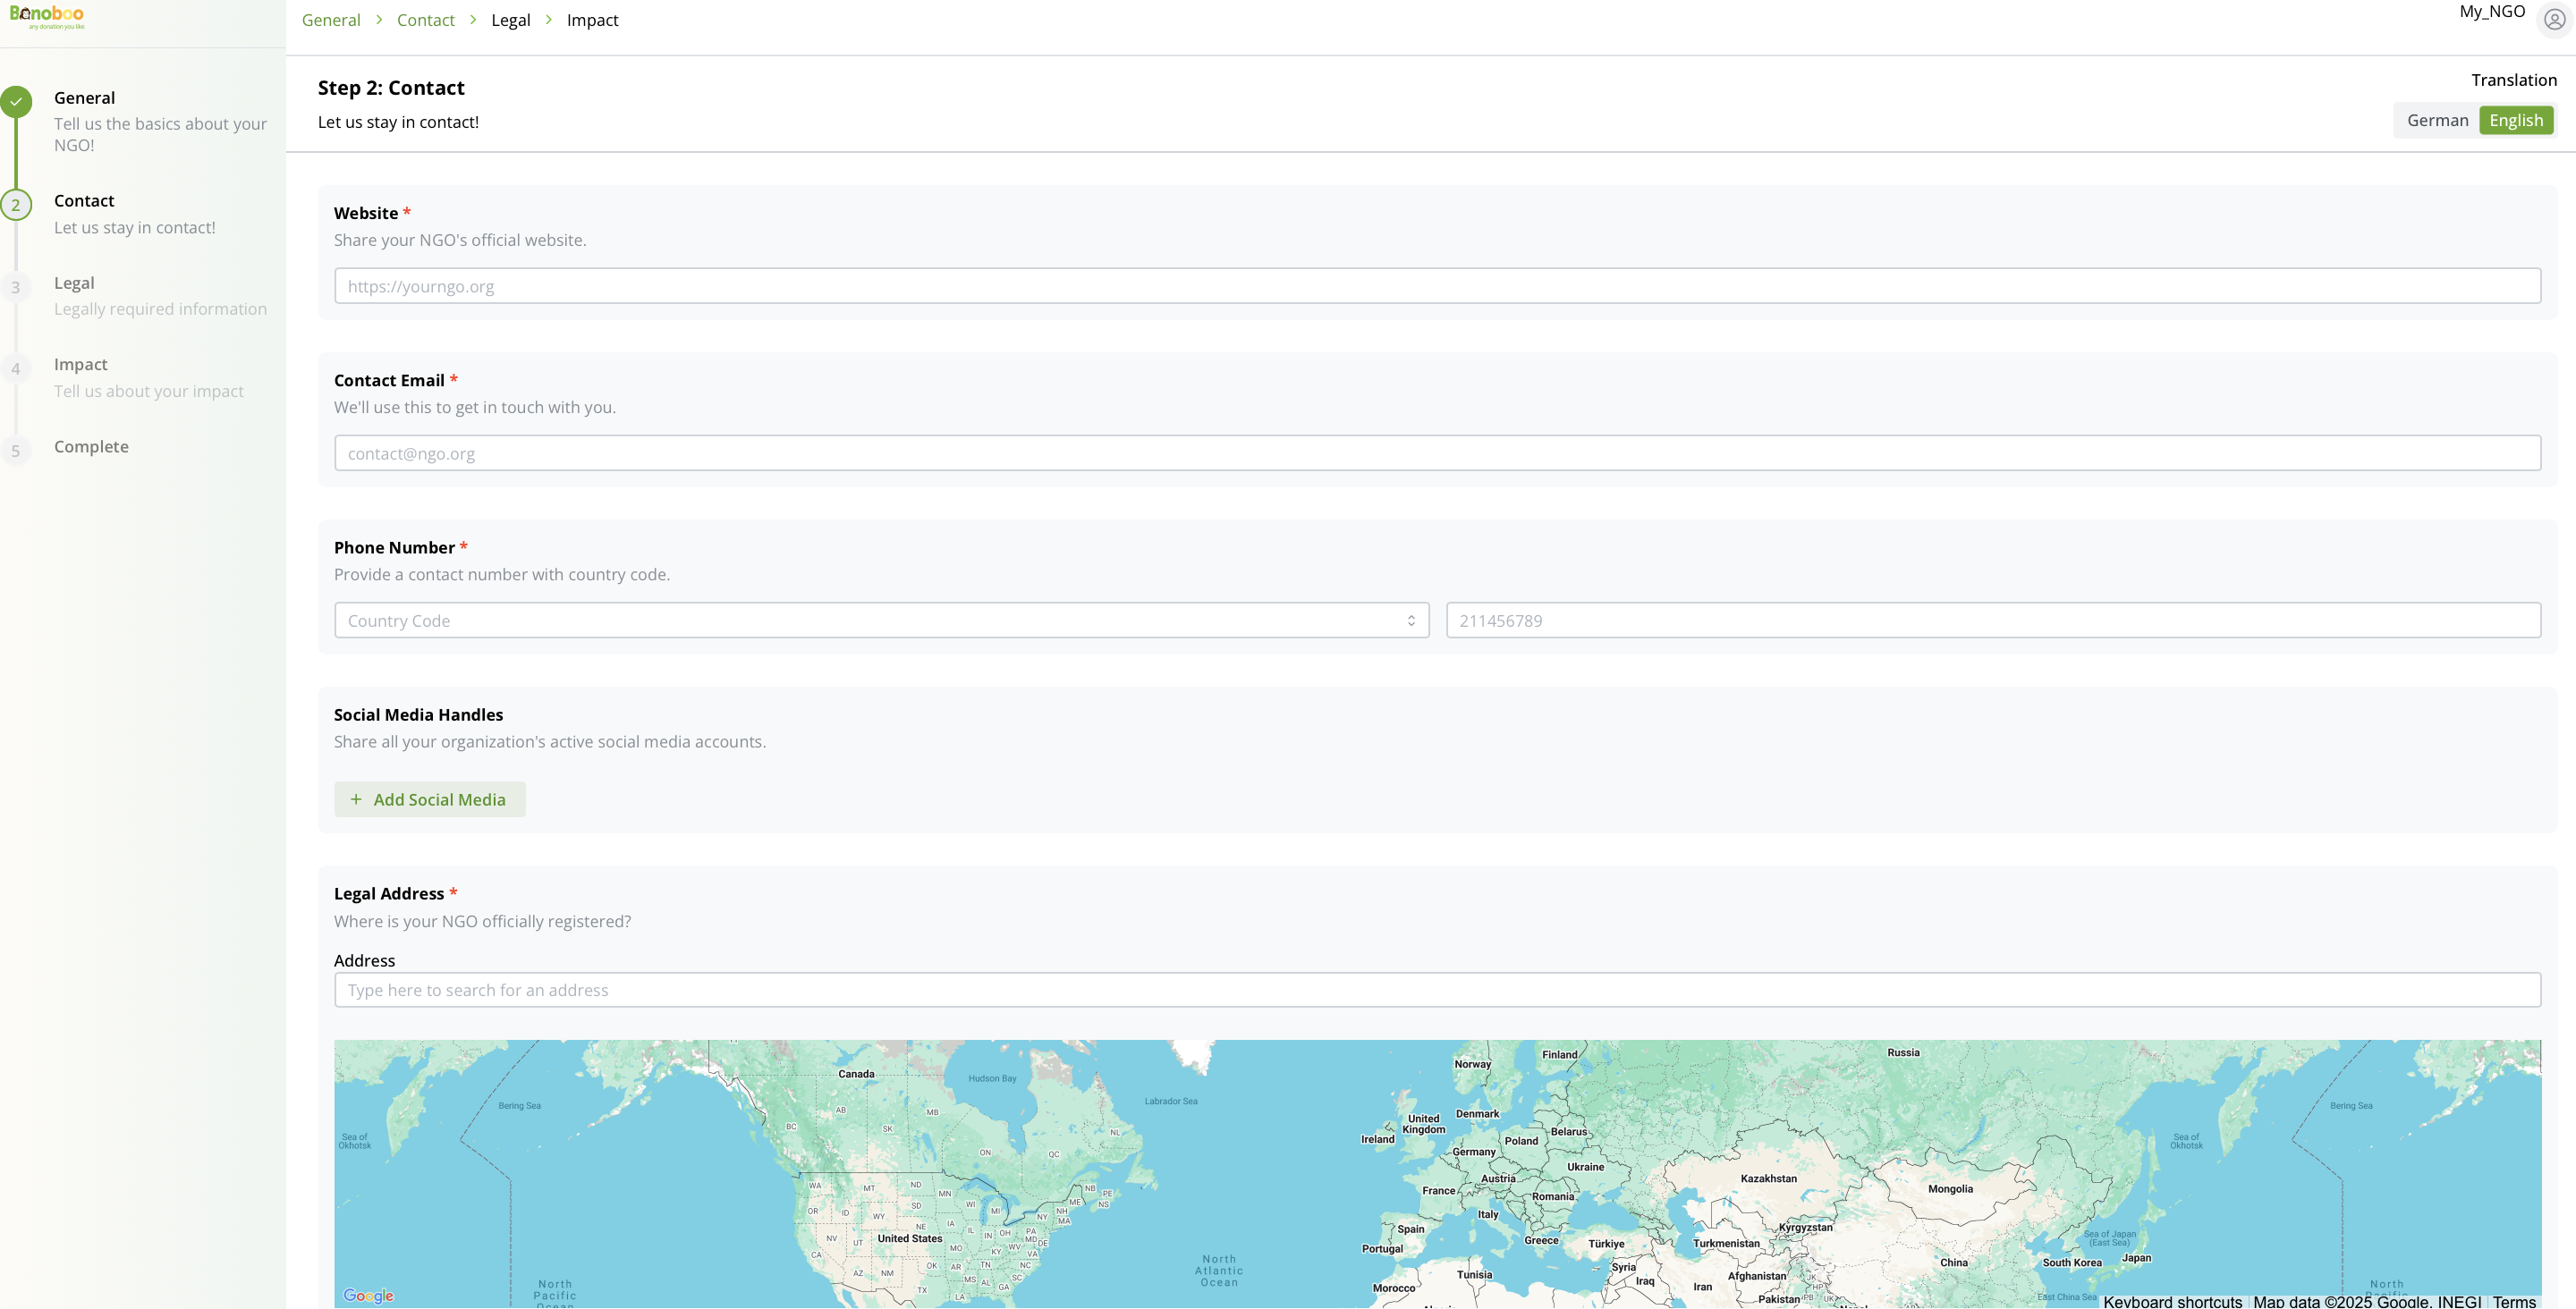The height and width of the screenshot is (1309, 2576).
Task: Click the chevron after General breadcrumb
Action: (378, 19)
